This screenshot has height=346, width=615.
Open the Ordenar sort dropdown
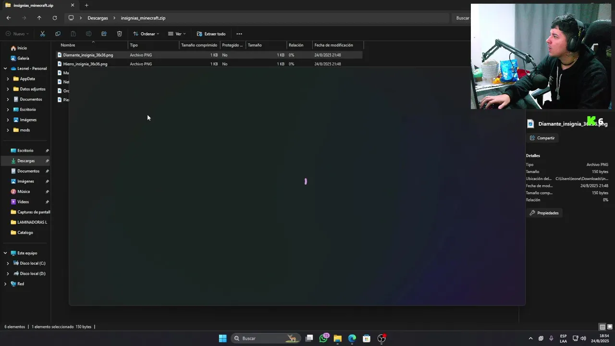pos(146,34)
